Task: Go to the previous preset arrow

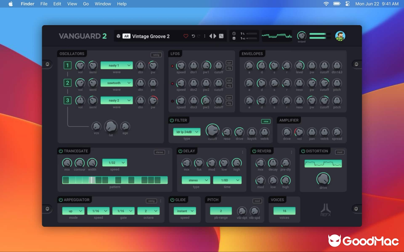Action: (211, 36)
